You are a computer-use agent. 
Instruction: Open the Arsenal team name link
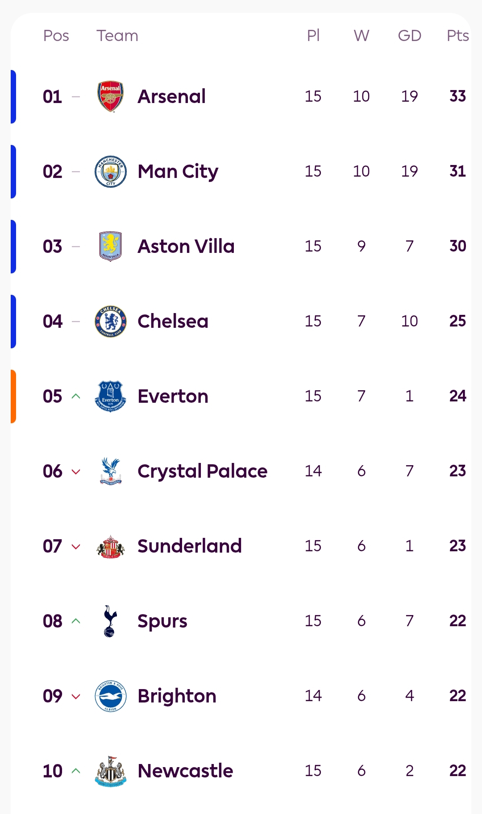[x=171, y=96]
